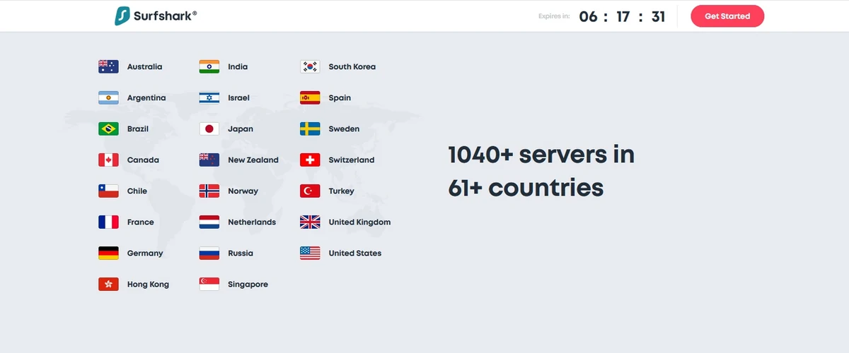Select the United Kingdom country label
This screenshot has width=849, height=353.
[359, 222]
